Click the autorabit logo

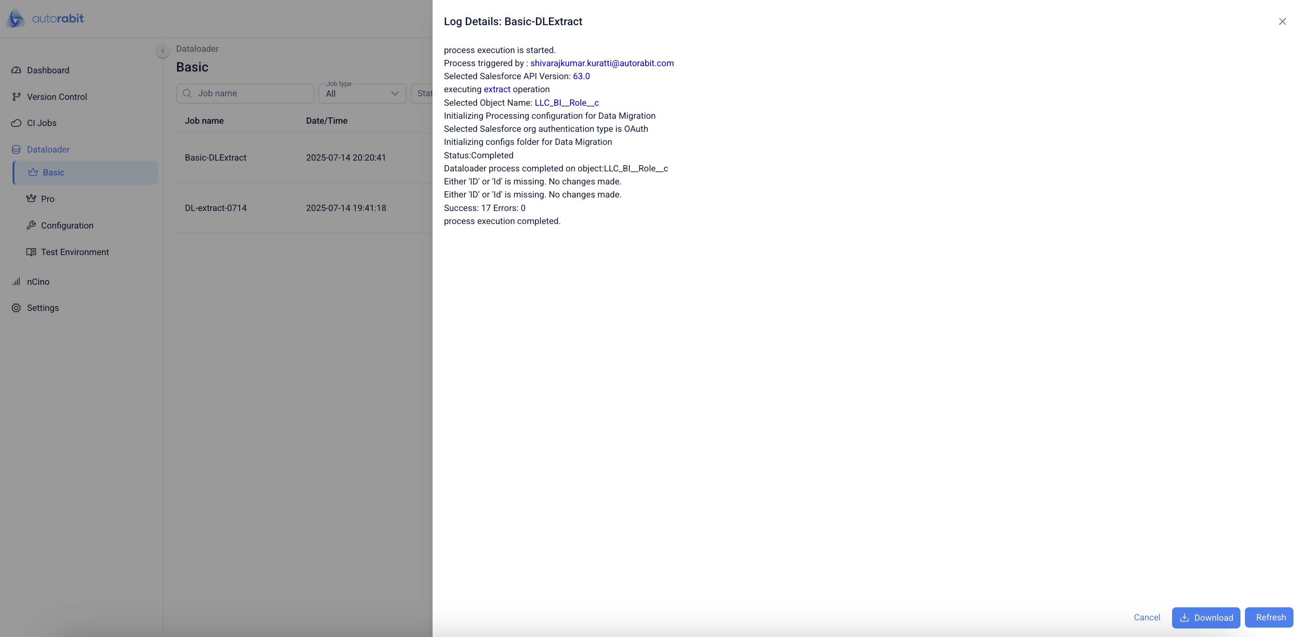[45, 19]
